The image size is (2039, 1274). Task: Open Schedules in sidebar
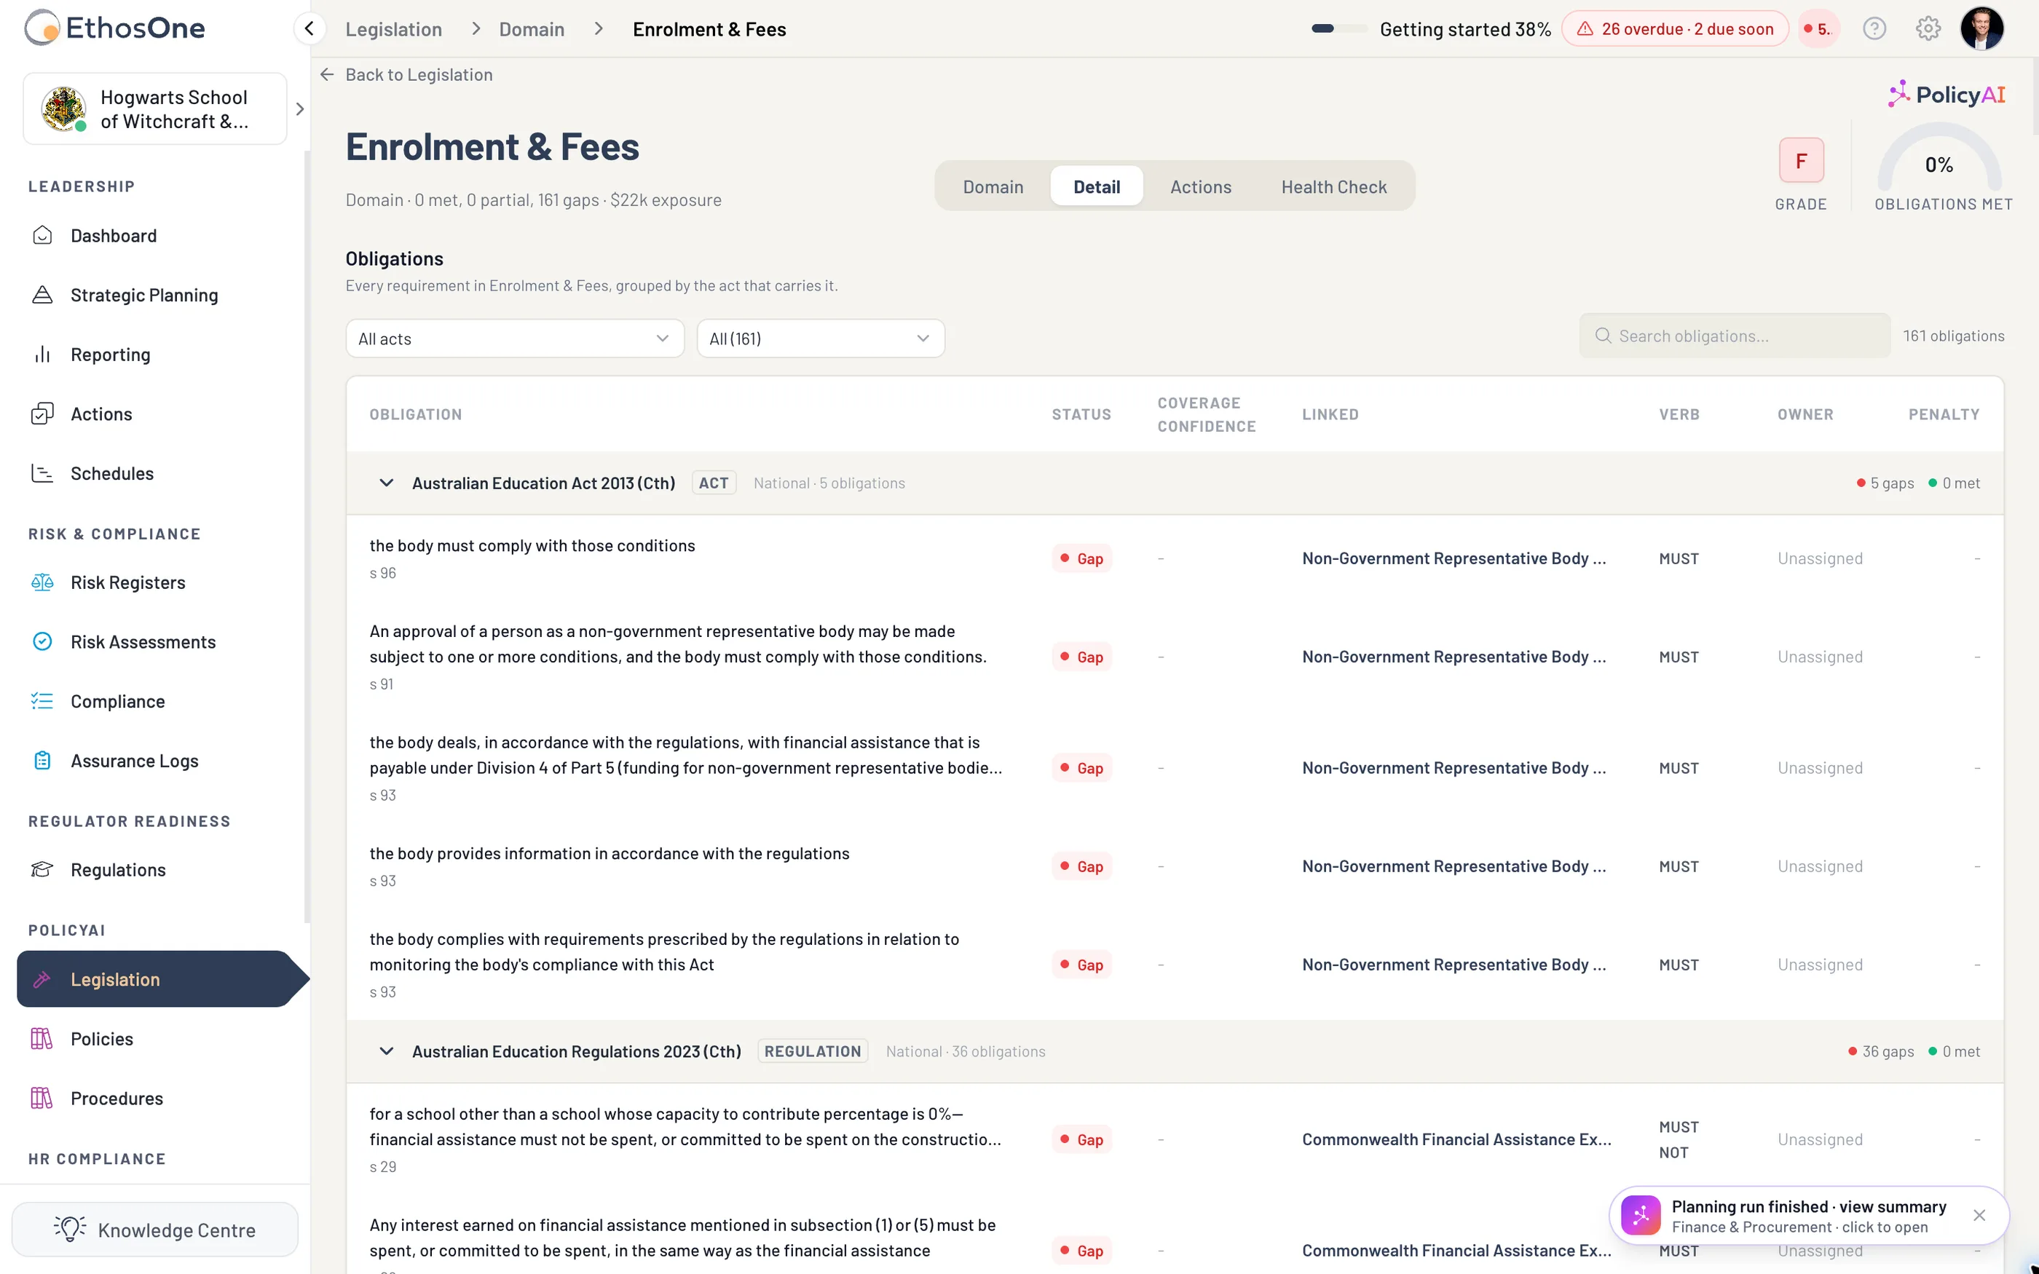click(112, 473)
